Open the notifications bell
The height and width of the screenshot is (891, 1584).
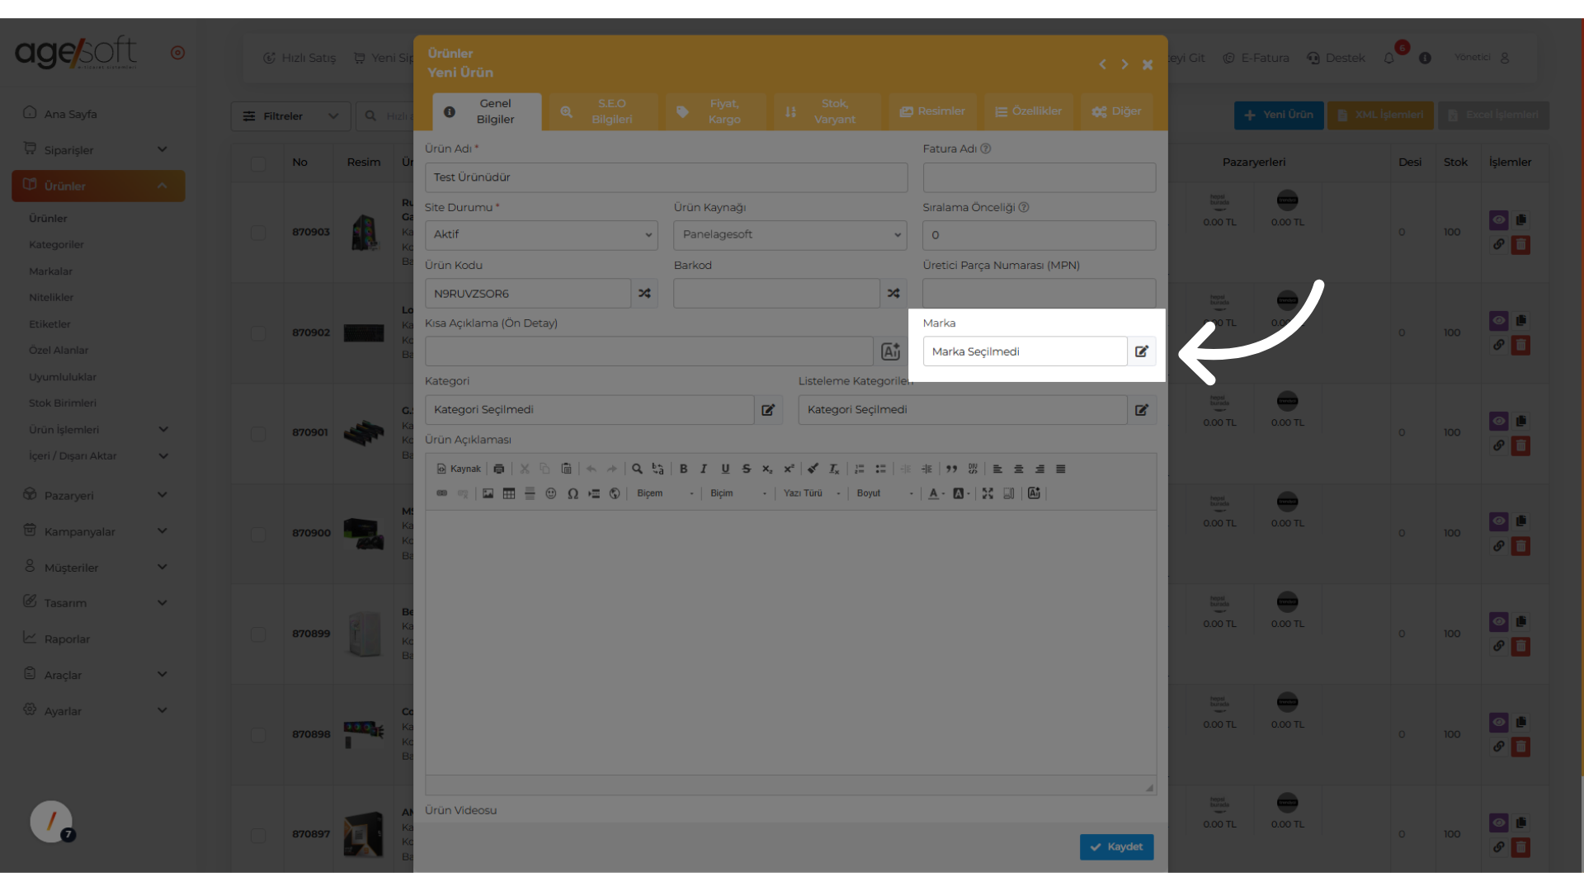(1389, 58)
